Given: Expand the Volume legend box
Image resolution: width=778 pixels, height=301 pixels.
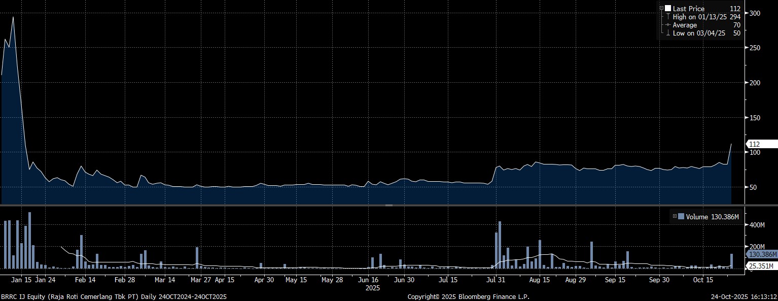Looking at the screenshot, I should point(675,217).
